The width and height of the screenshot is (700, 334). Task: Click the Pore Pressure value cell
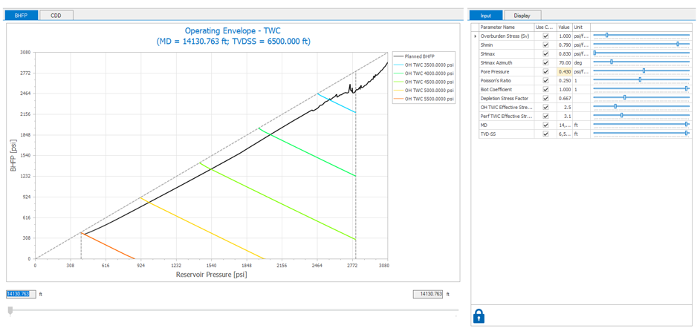[564, 71]
